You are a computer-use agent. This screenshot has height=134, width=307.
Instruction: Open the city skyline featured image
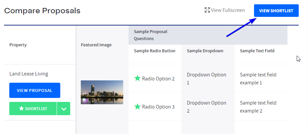pos(102,92)
